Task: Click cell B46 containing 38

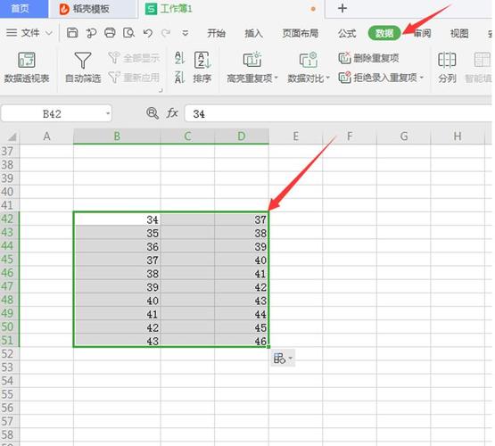Action: click(117, 273)
